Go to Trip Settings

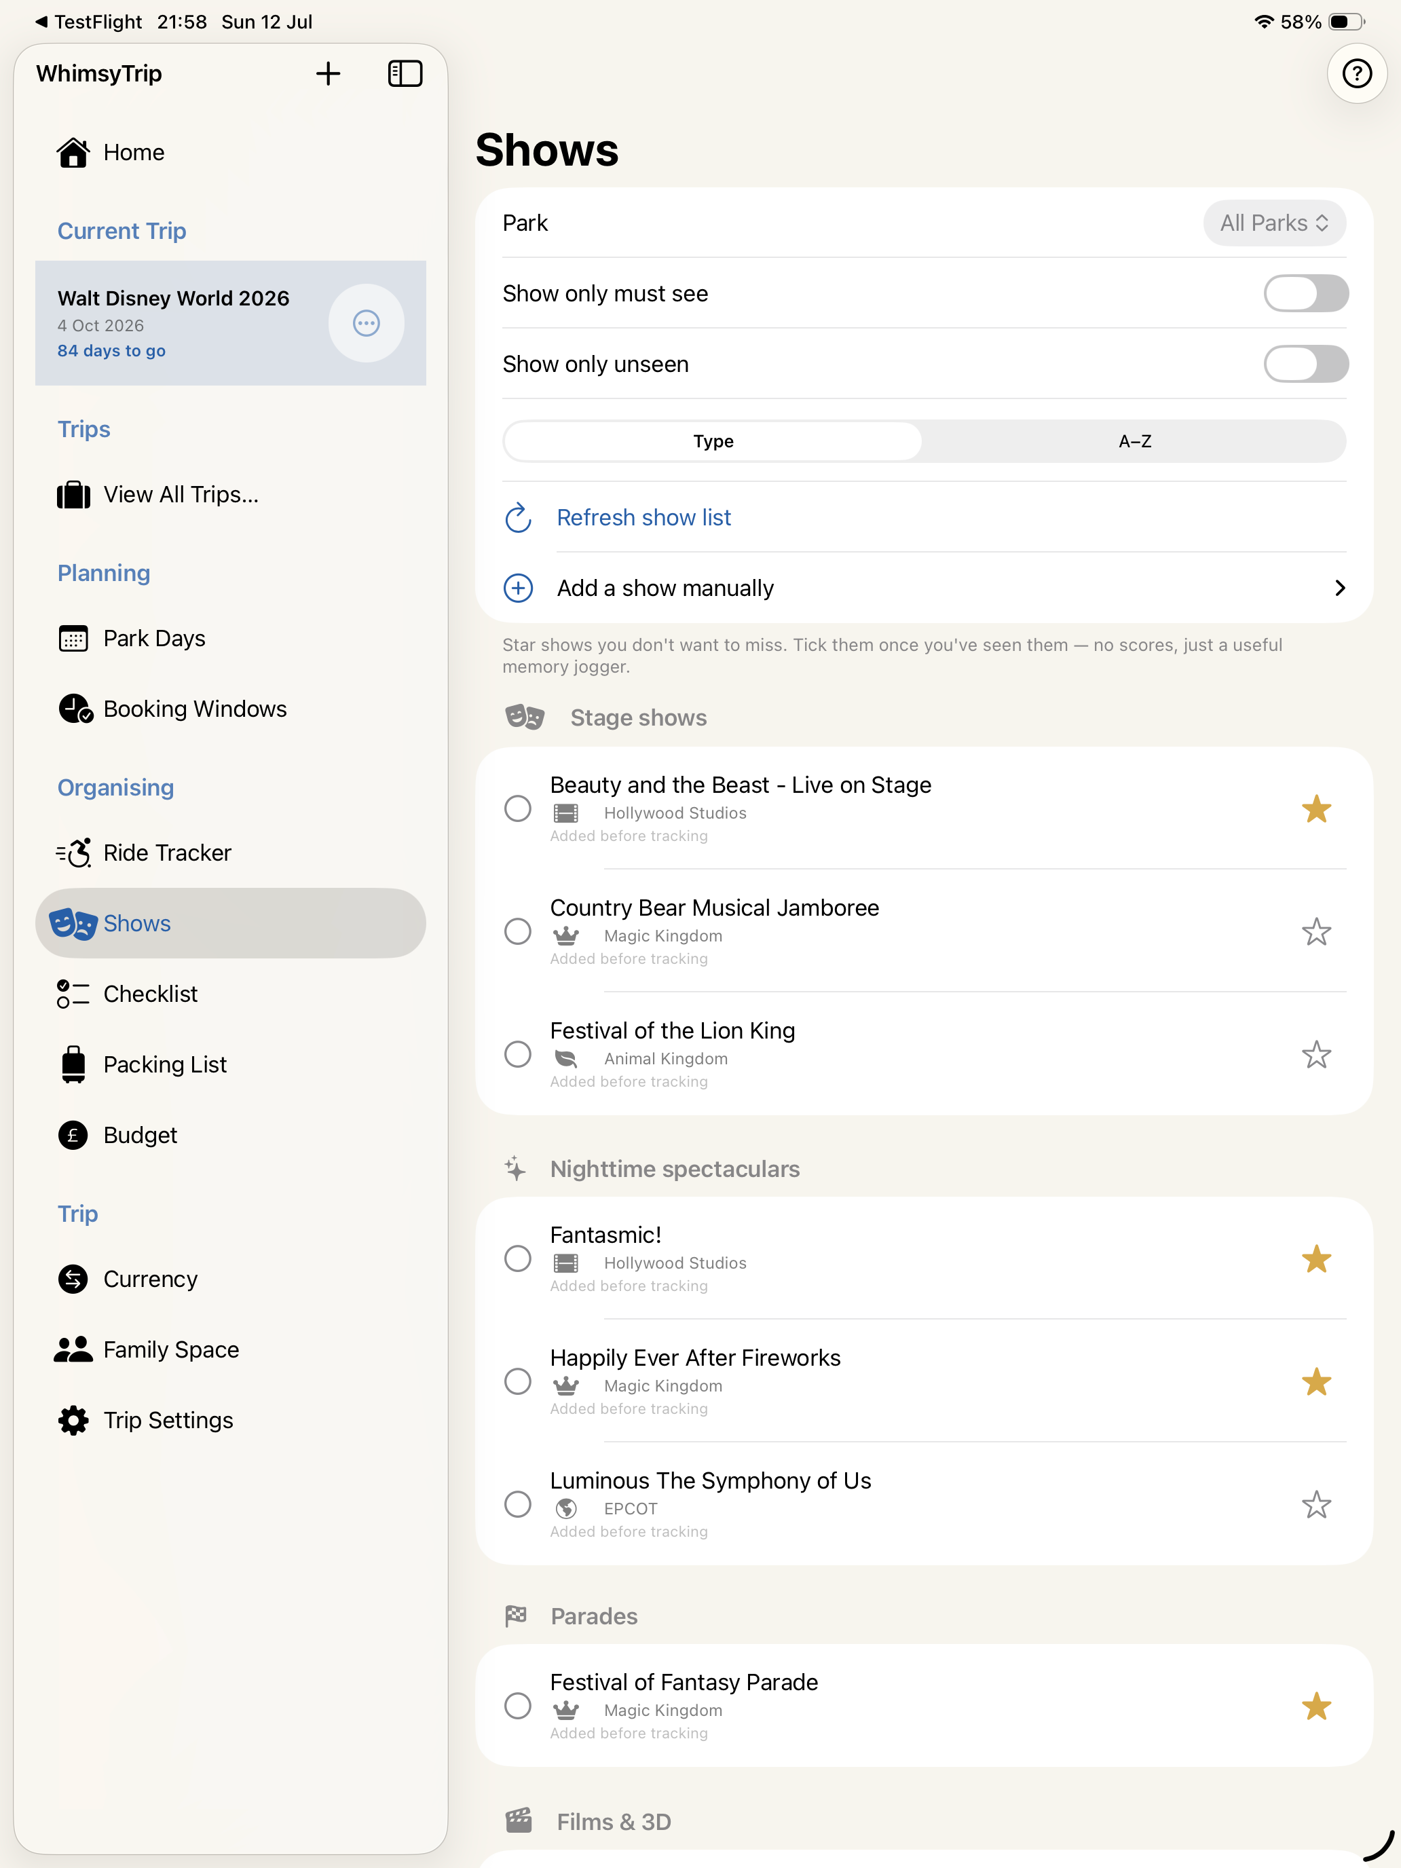[x=231, y=1421]
